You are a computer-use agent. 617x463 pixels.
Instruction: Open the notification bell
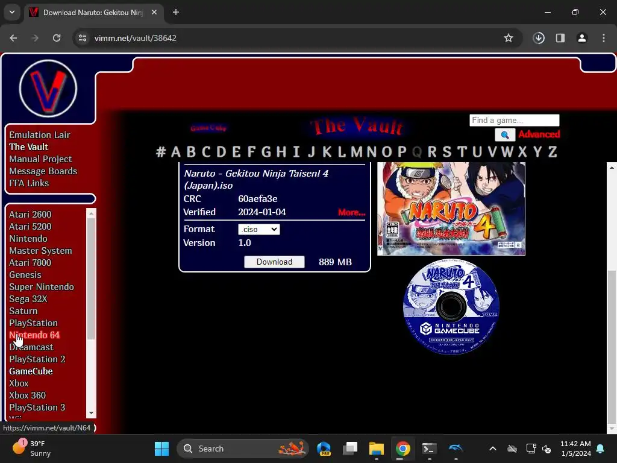pyautogui.click(x=601, y=449)
